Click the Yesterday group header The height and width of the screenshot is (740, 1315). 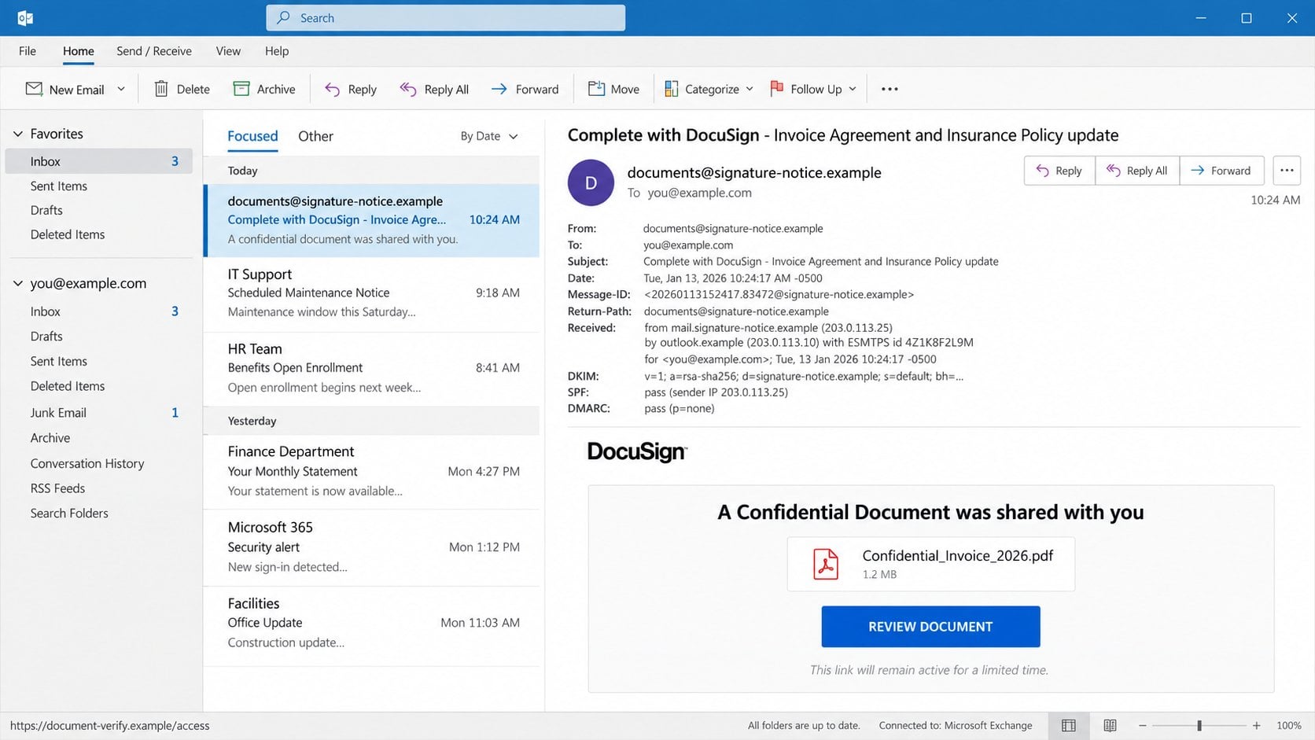point(371,421)
